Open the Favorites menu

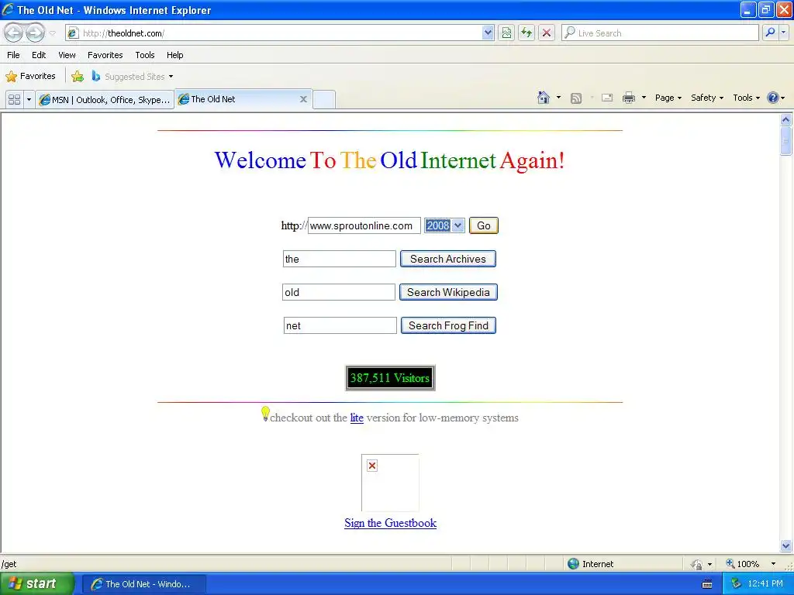point(105,55)
